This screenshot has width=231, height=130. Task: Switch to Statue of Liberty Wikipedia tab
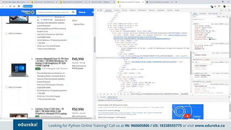[101, 2]
